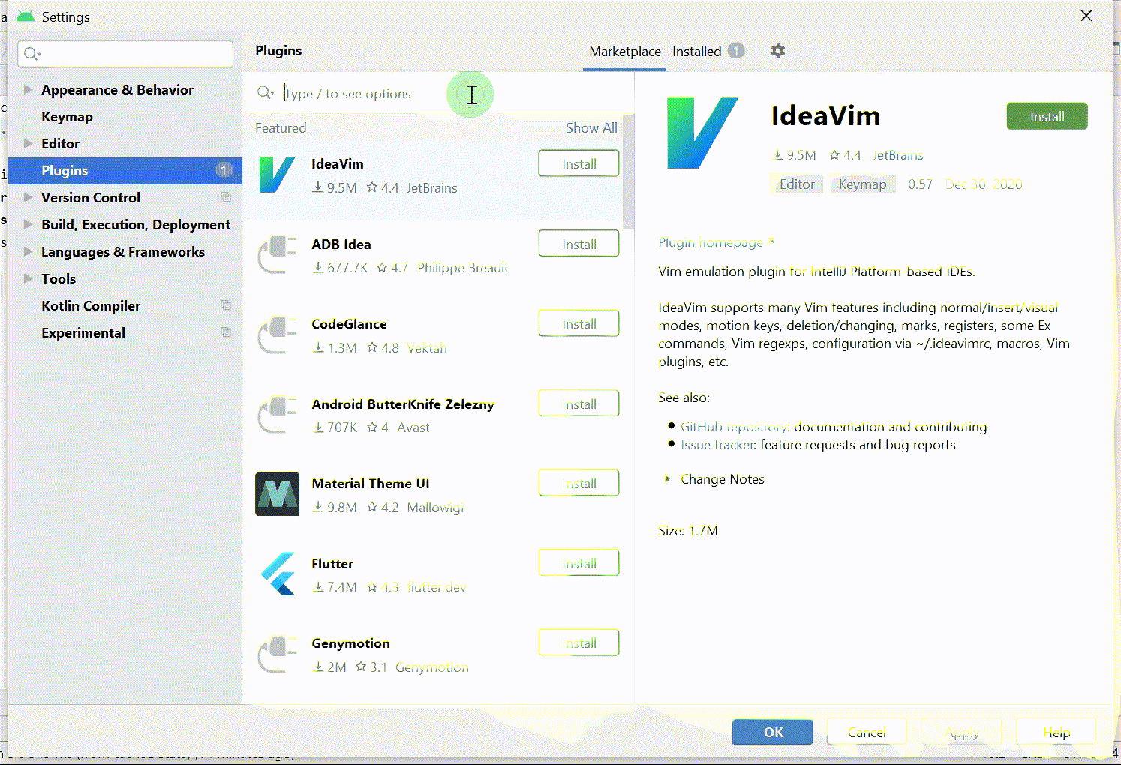Click the green Install button in details pane
The height and width of the screenshot is (765, 1121).
1047,116
